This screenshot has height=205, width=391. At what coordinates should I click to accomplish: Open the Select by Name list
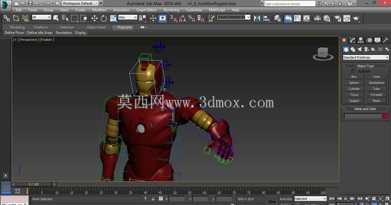[65, 18]
